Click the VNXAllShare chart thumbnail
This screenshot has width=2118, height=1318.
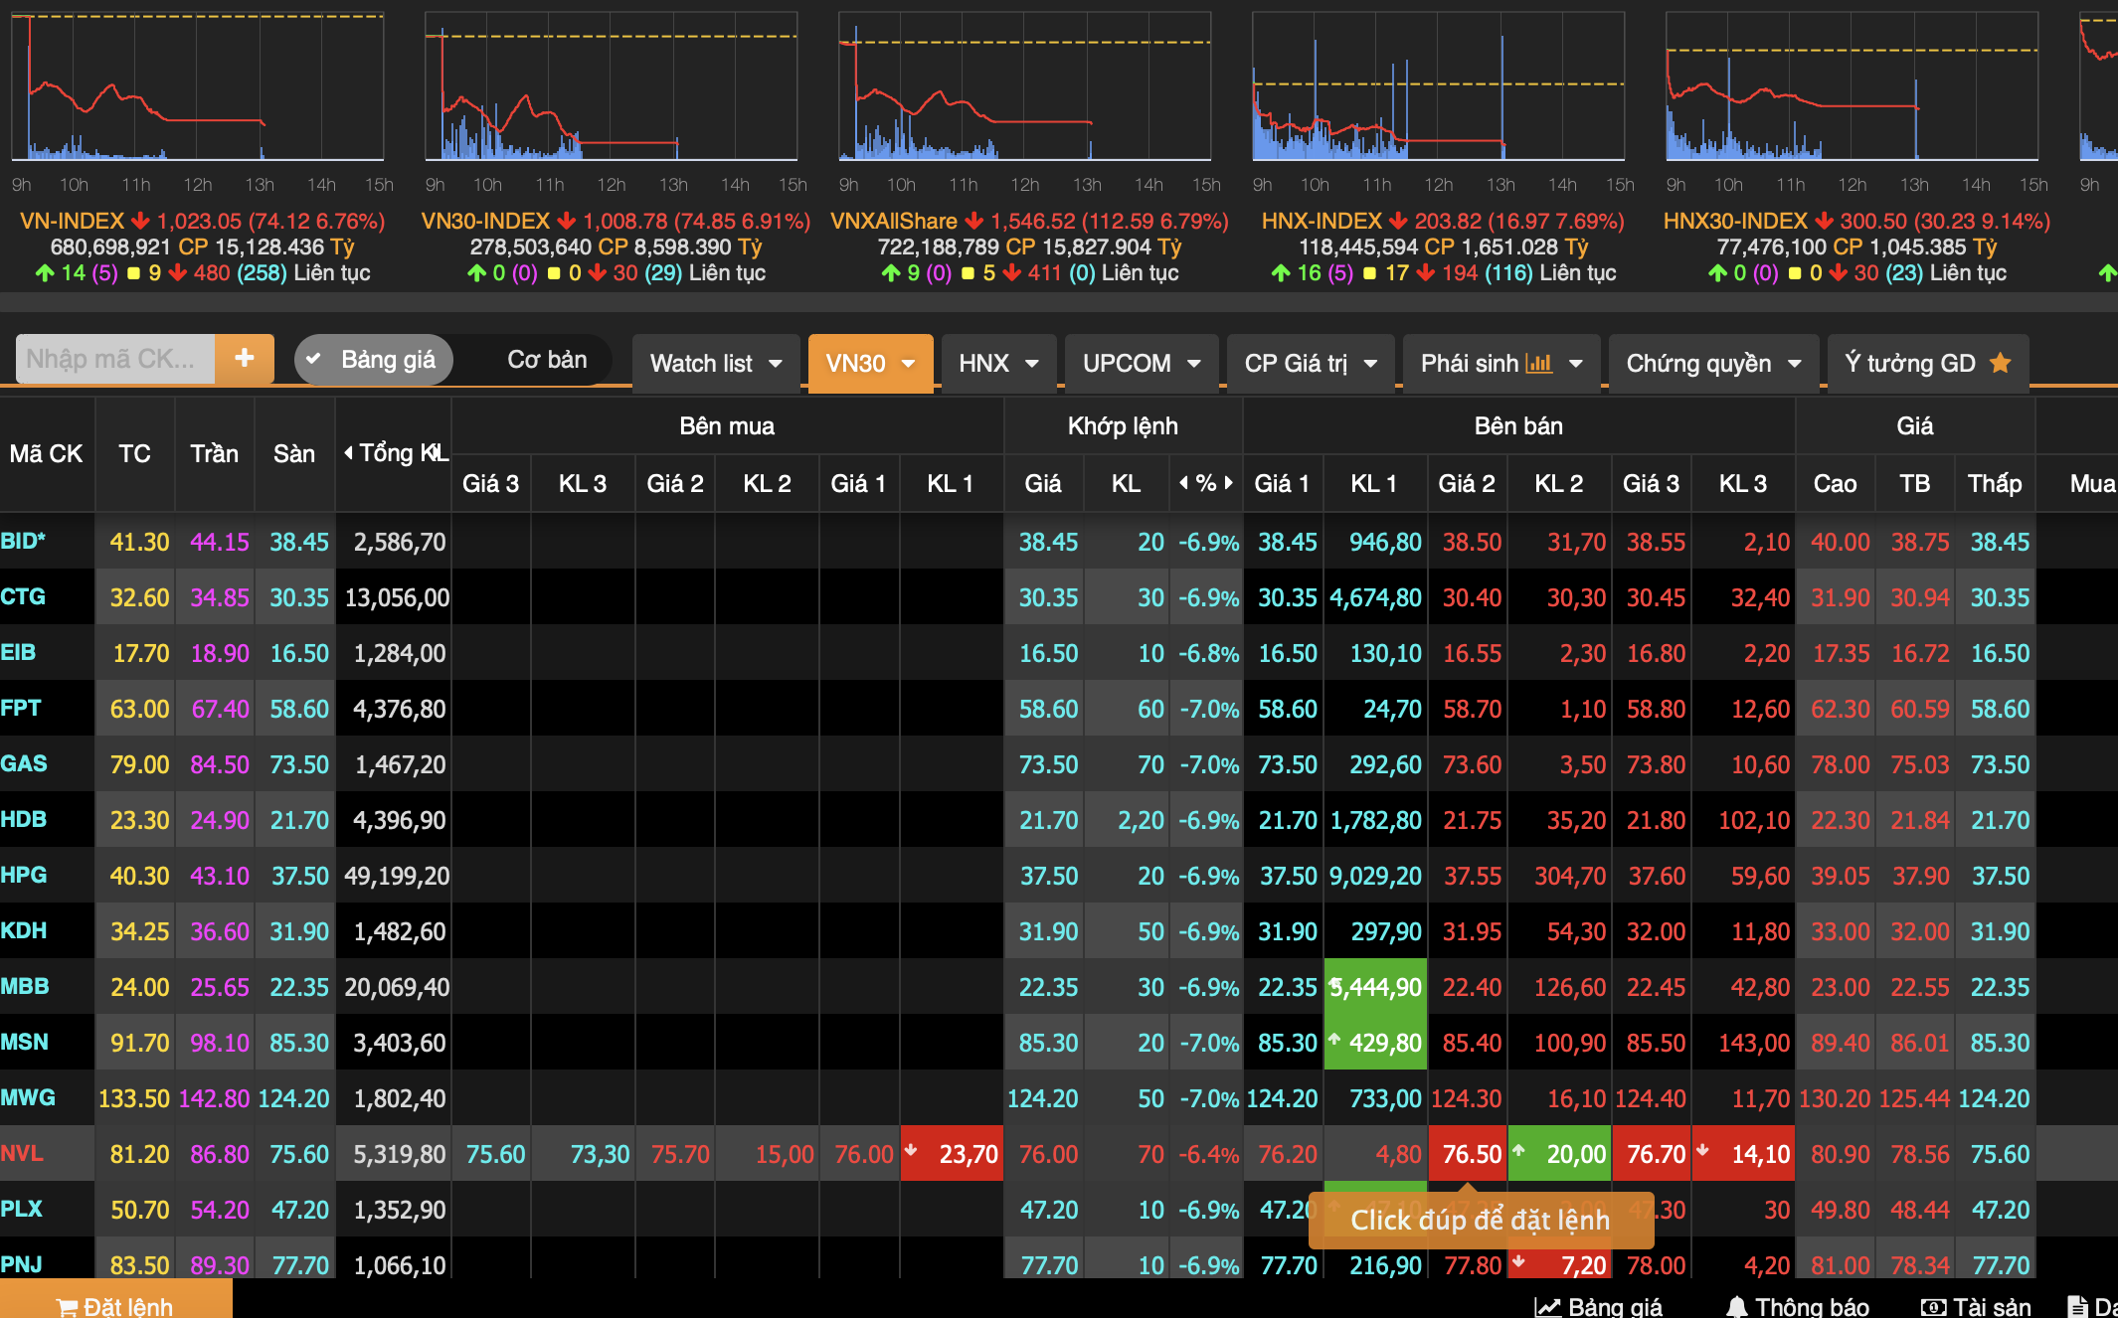1024,86
